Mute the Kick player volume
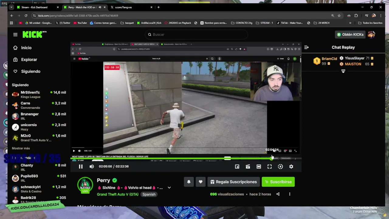This screenshot has width=389, height=219. point(91,166)
